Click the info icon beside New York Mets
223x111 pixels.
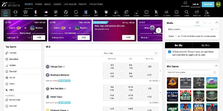(65, 89)
